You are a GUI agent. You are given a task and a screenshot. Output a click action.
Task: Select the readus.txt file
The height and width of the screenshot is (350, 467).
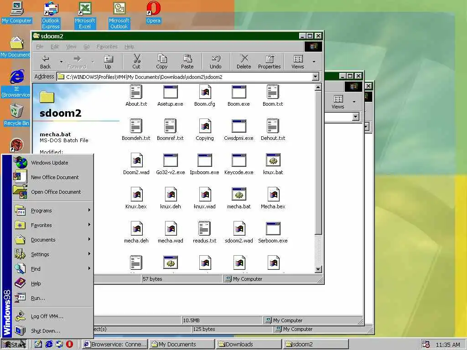(205, 232)
